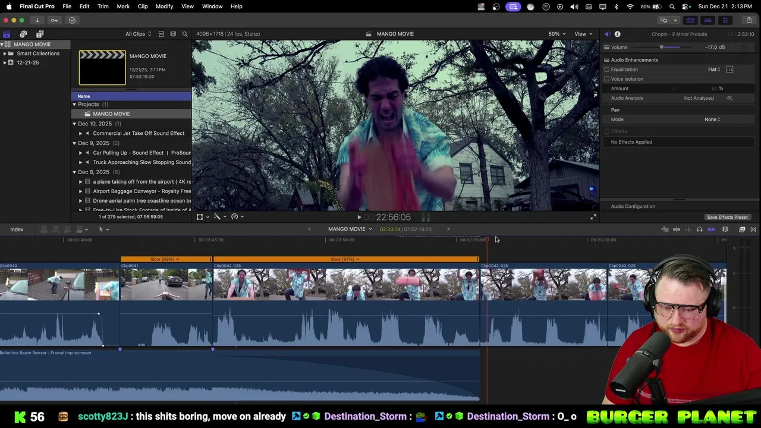Open the Clip menu

tap(143, 7)
